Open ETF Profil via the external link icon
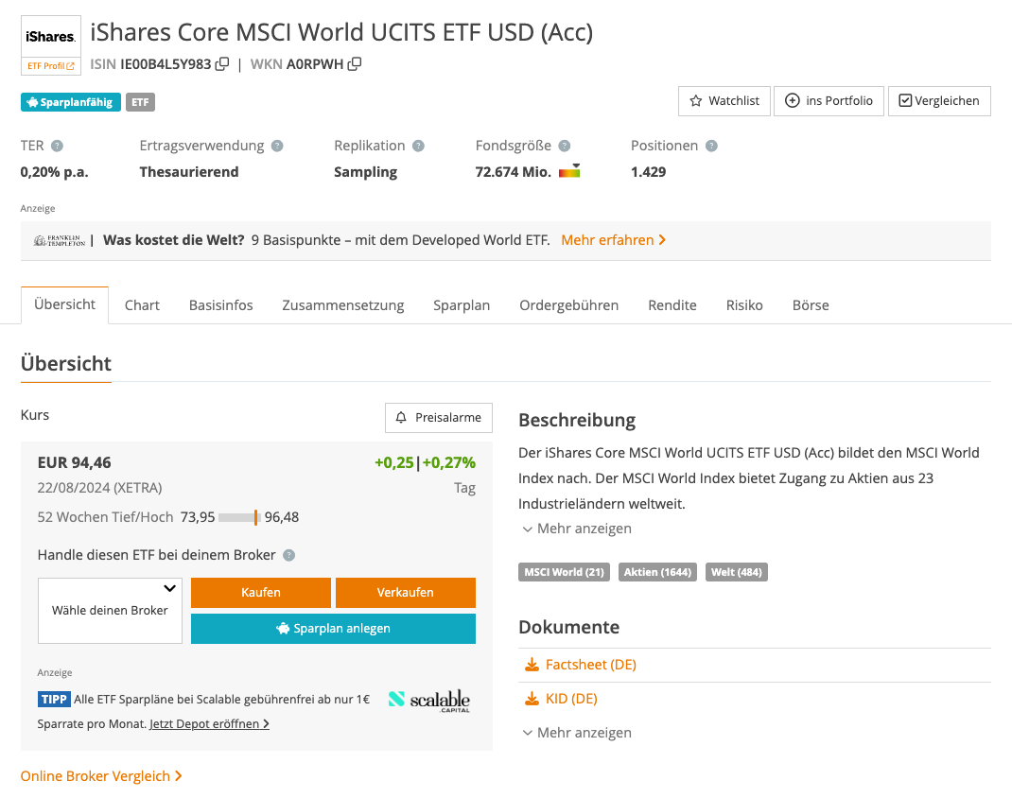This screenshot has height=798, width=1012. (73, 65)
